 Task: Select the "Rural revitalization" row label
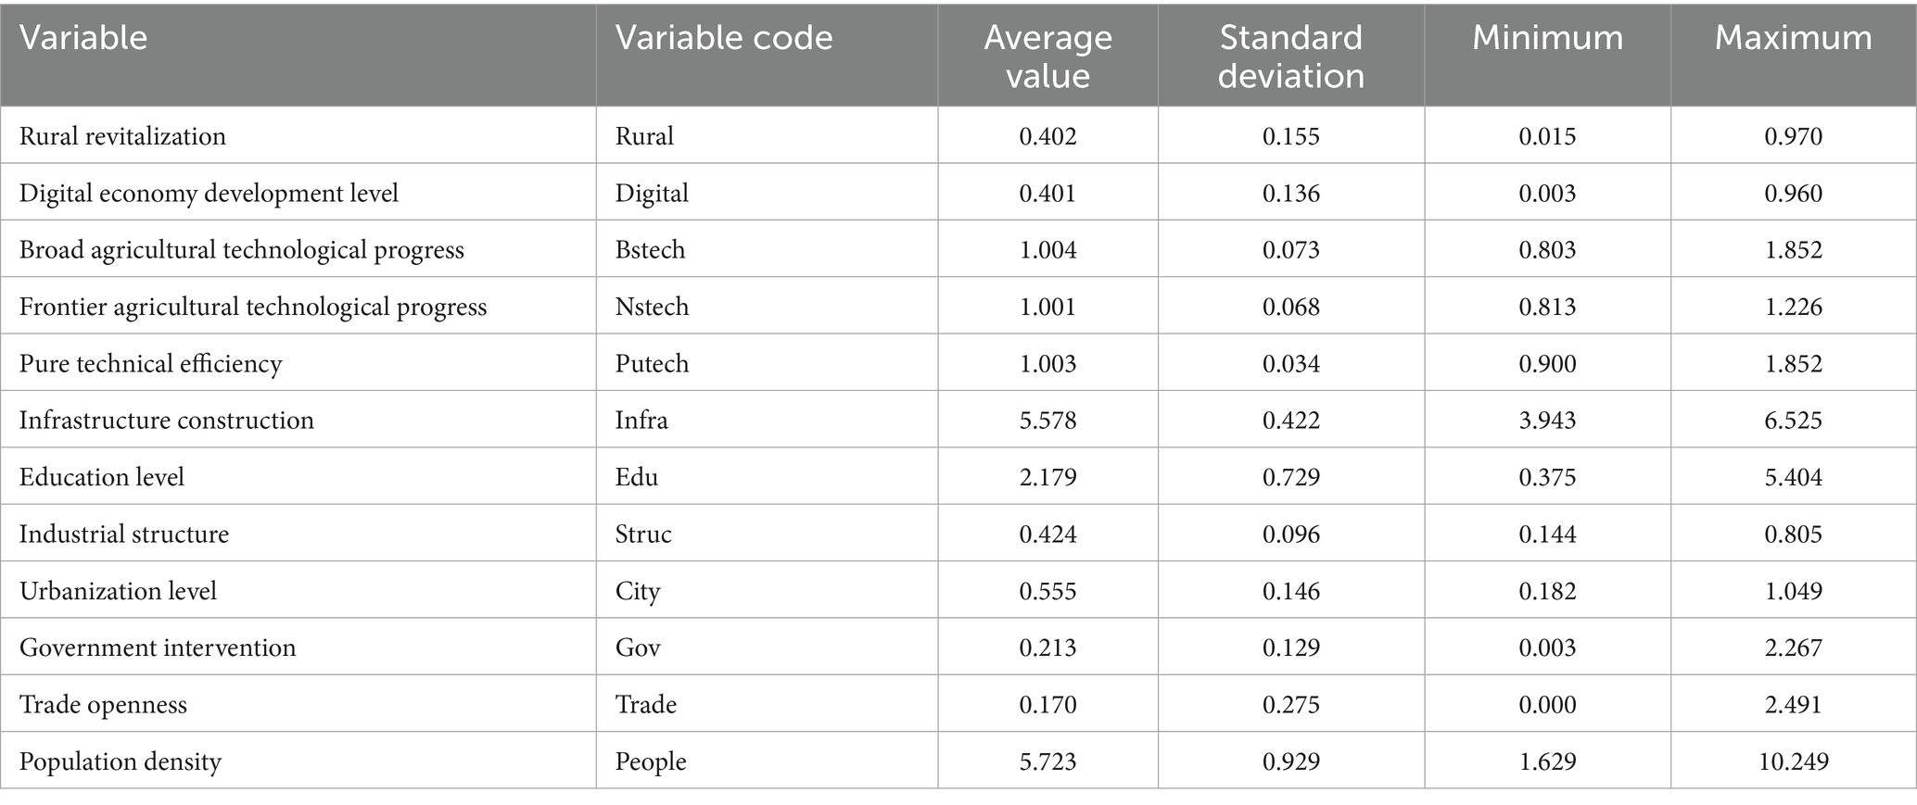coord(122,136)
